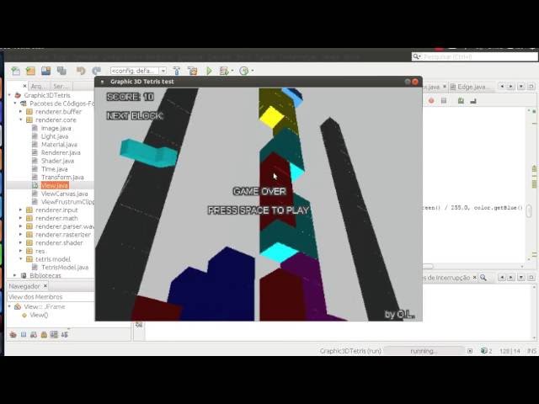The width and height of the screenshot is (539, 404).
Task: Click first Navegador filter icon
Action: pyautogui.click(x=13, y=334)
